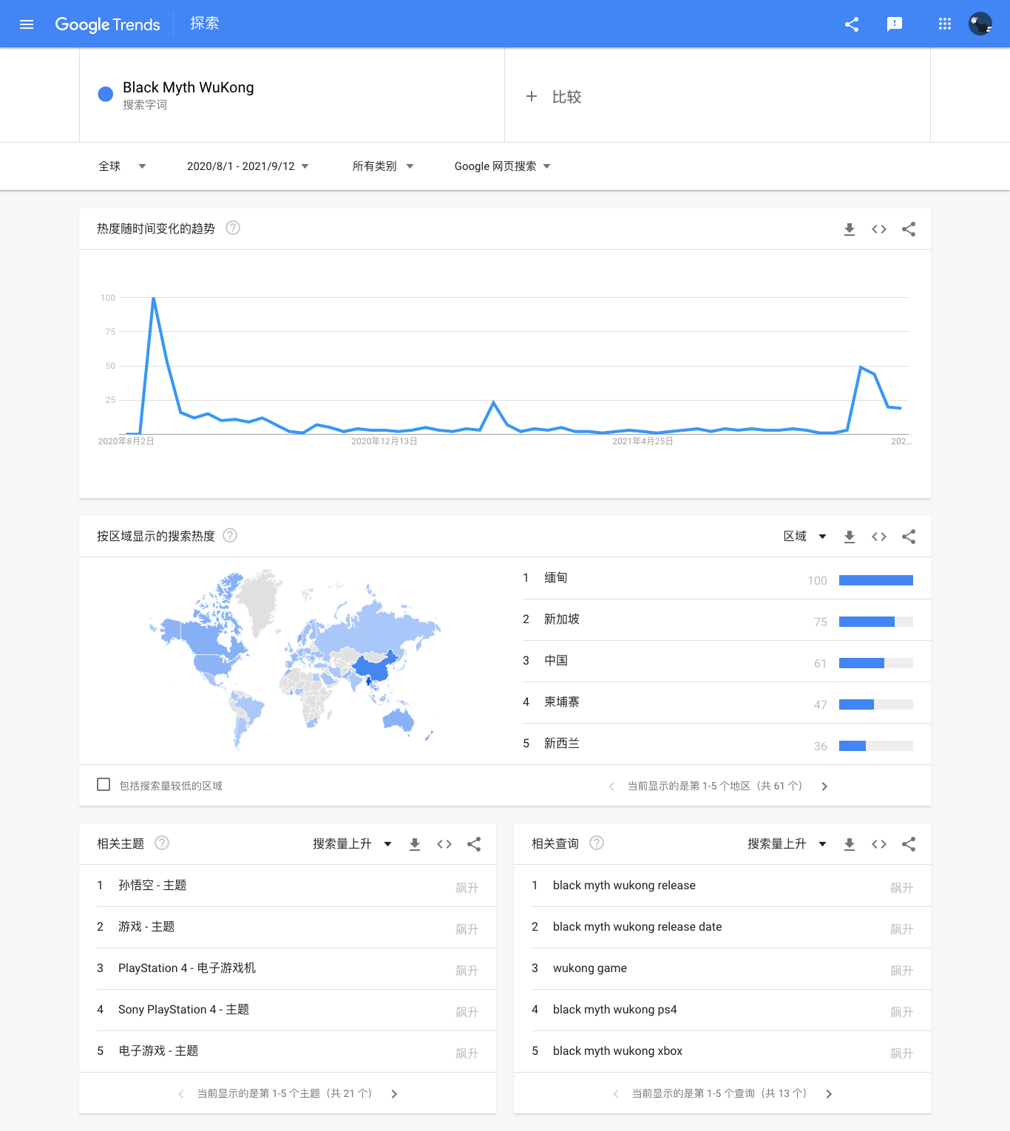Image resolution: width=1010 pixels, height=1131 pixels.
Task: Open query black myth wukong release date
Action: tap(637, 927)
